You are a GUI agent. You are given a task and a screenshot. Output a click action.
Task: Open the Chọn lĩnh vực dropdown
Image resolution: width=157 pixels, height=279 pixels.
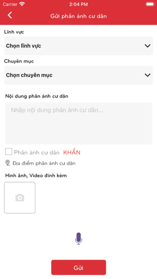[x=79, y=46]
